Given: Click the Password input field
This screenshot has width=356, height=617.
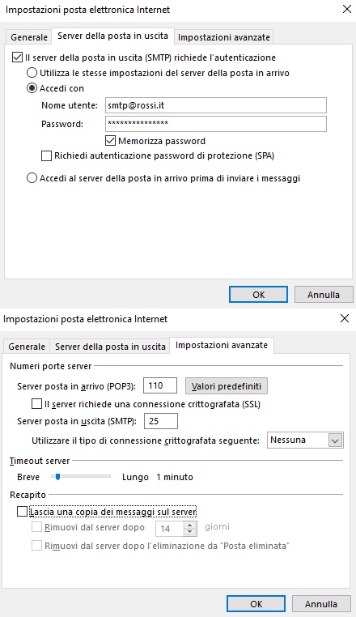Looking at the screenshot, I should [216, 124].
